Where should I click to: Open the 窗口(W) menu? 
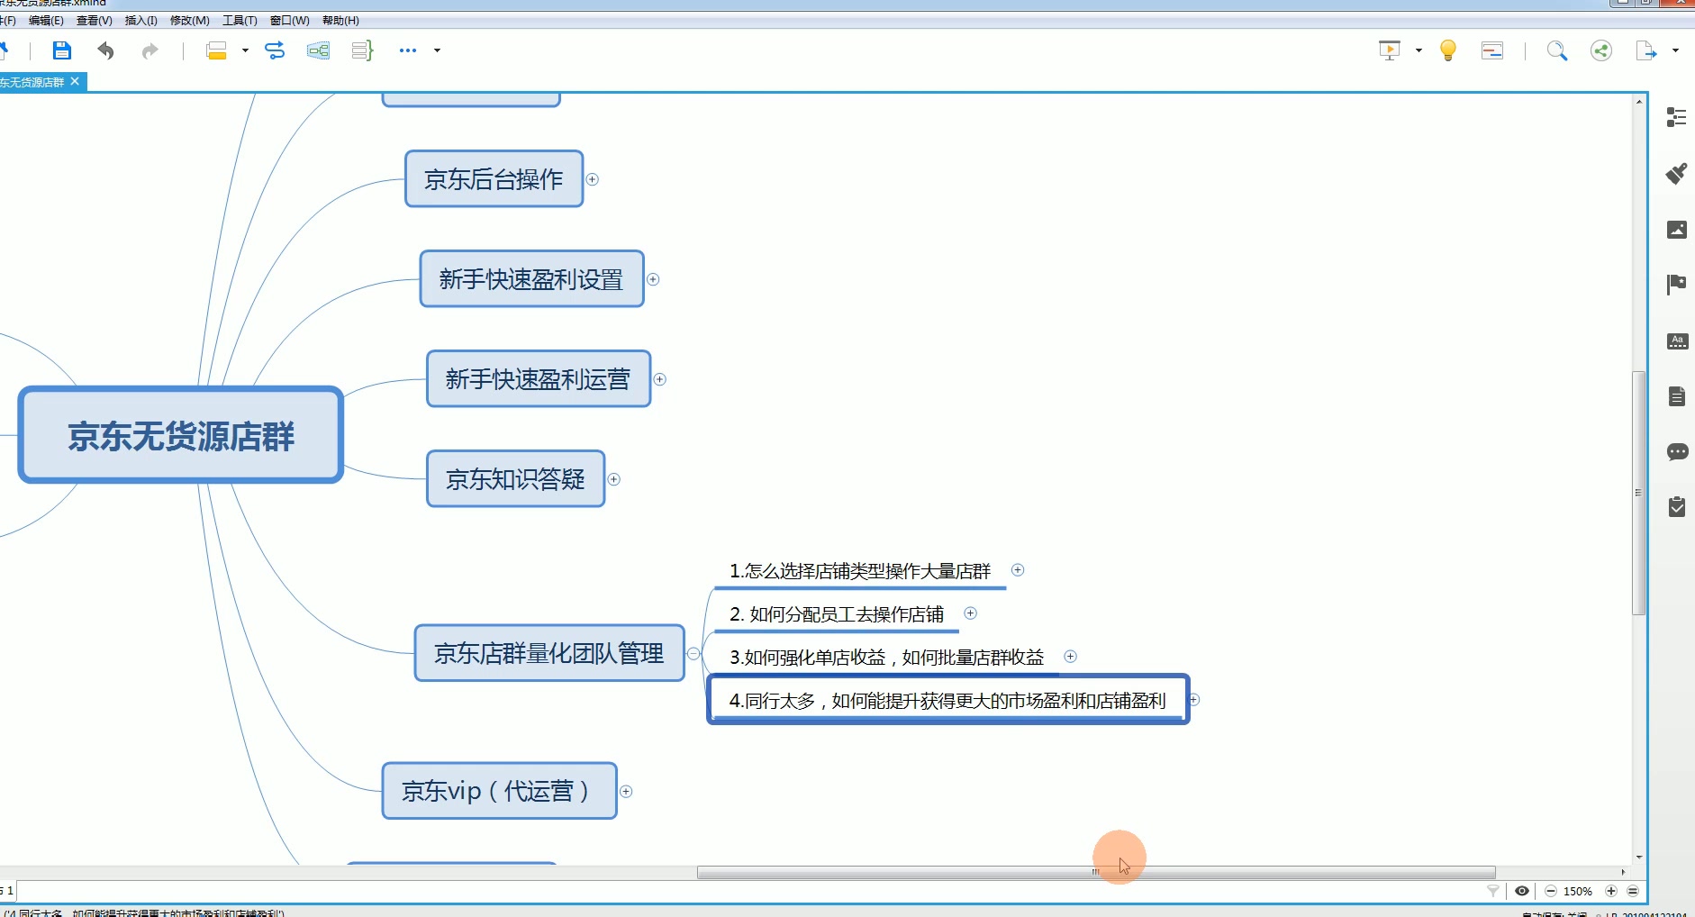click(289, 20)
